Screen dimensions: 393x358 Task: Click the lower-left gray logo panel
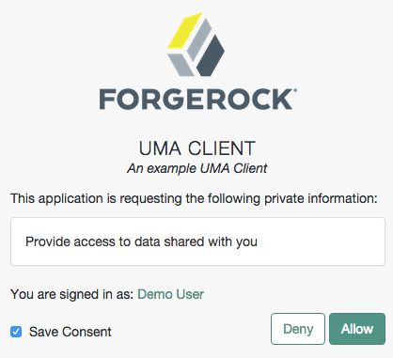(x=181, y=65)
